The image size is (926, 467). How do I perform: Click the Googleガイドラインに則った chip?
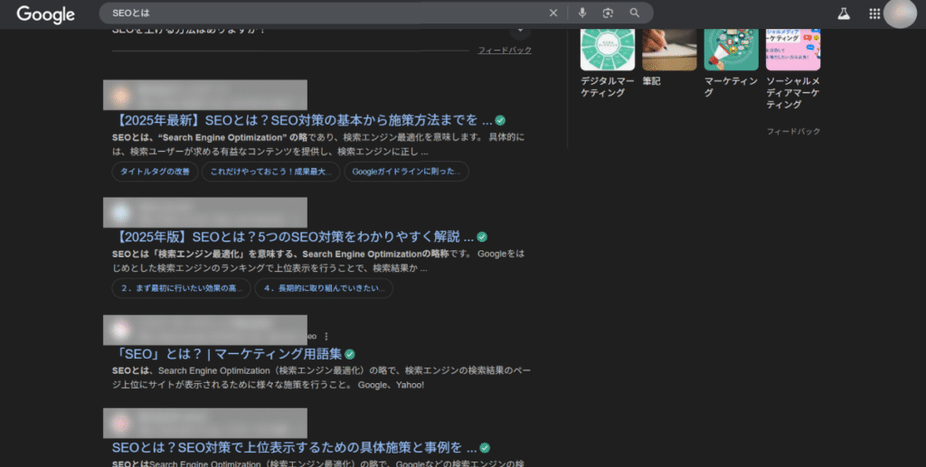click(x=406, y=172)
